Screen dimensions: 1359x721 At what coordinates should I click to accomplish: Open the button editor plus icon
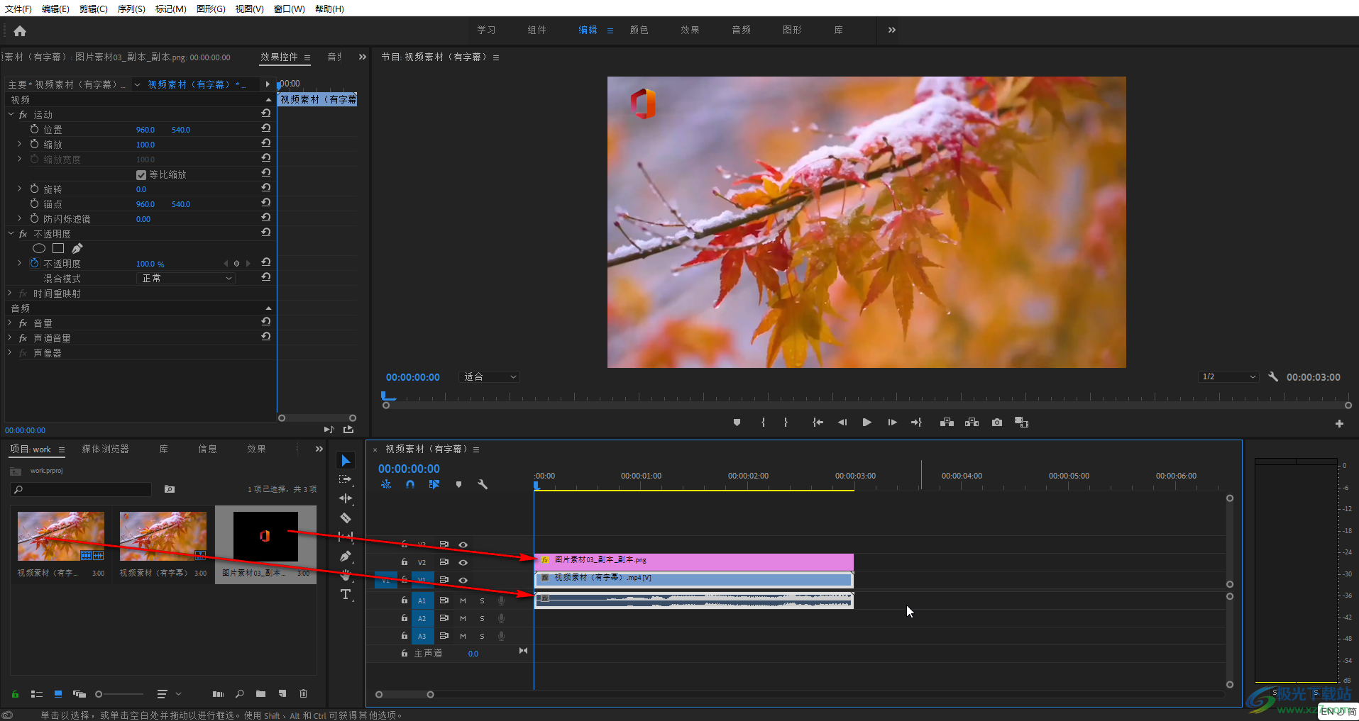point(1339,423)
